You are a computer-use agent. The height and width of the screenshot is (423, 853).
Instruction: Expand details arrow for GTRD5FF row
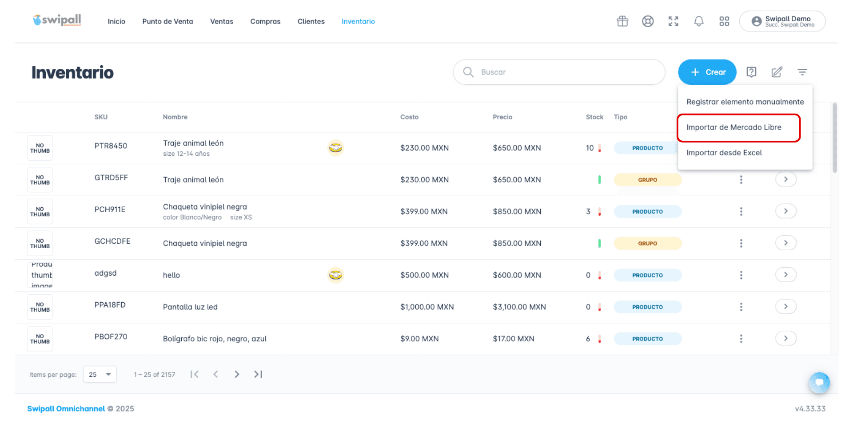[785, 179]
